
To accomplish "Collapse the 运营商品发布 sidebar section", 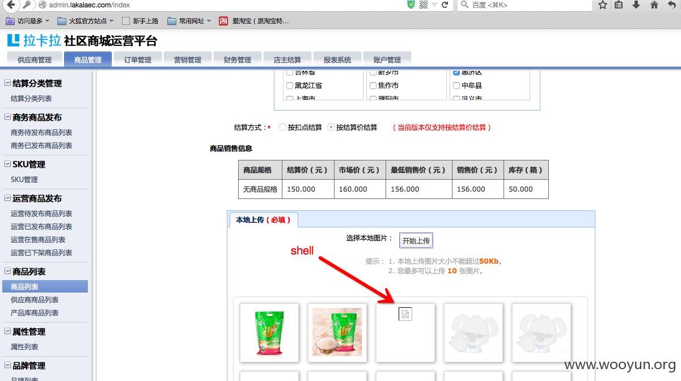I will click(7, 198).
